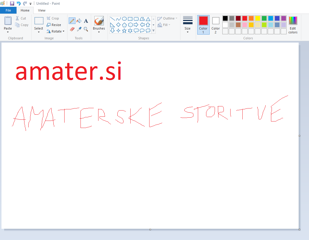Choose the Hexagon shape
Viewport: 309px width, 240px height.
click(x=130, y=25)
